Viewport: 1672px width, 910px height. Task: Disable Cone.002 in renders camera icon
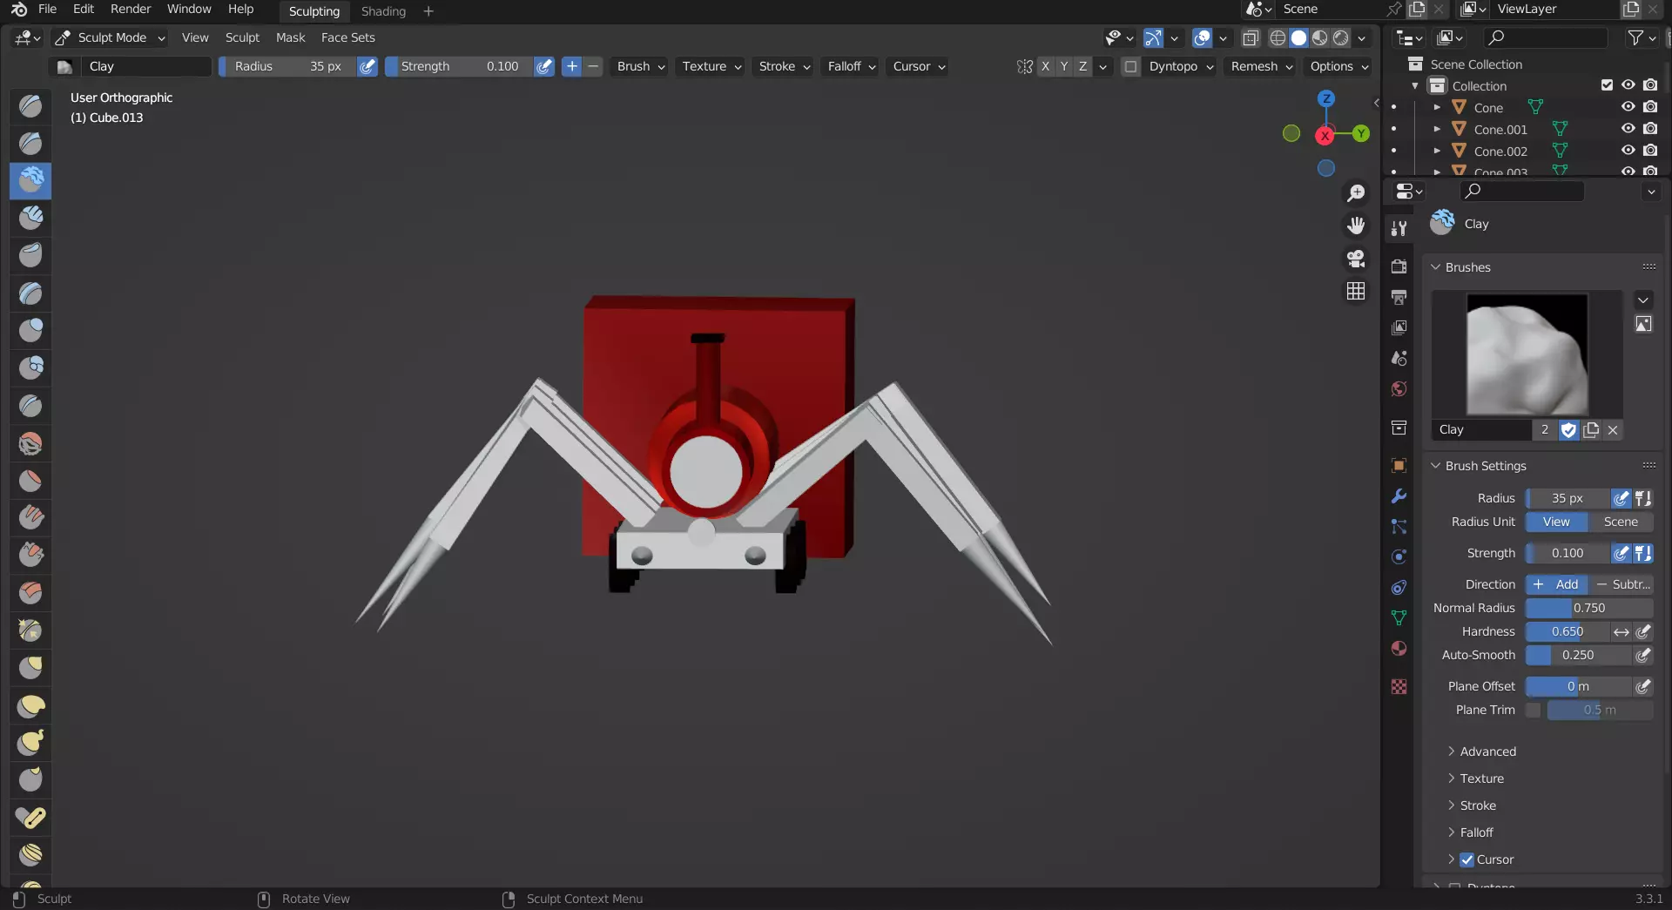1650,151
